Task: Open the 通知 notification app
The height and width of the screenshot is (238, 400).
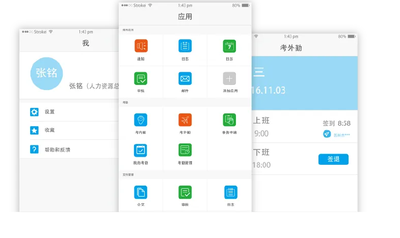Action: pyautogui.click(x=141, y=46)
